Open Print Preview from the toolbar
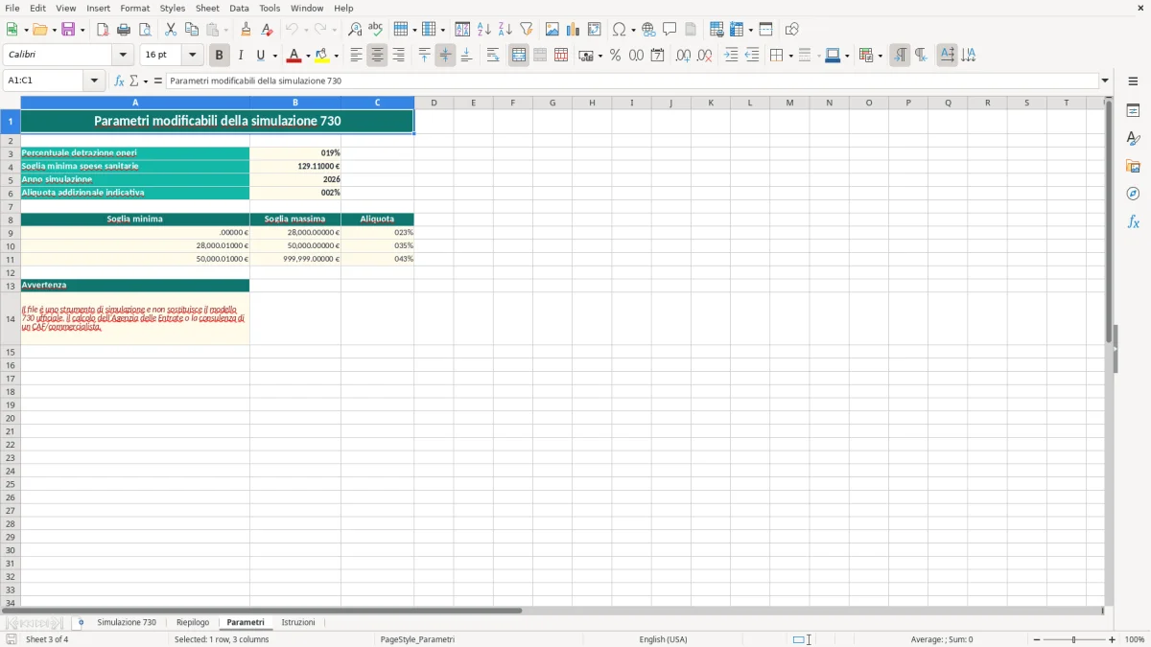 (145, 30)
